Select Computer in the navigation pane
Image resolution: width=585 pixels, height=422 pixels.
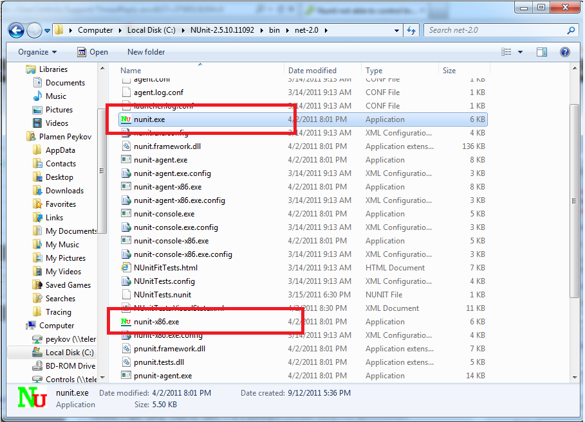[57, 326]
